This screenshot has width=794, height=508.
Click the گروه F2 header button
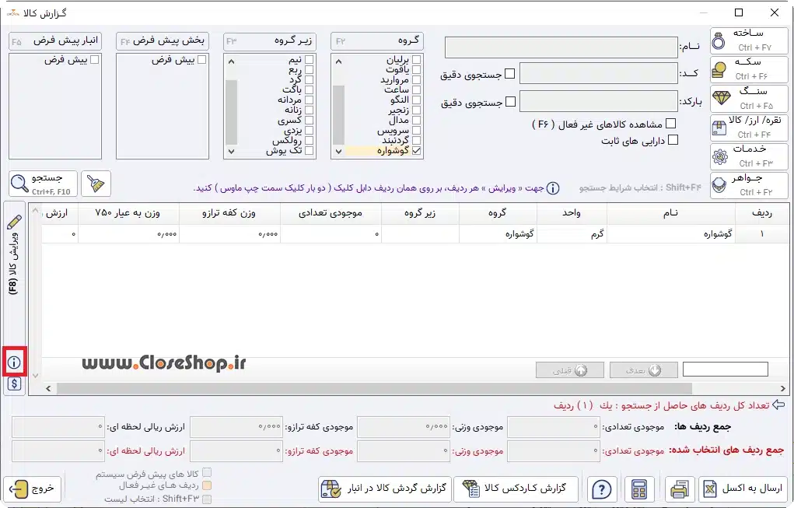pos(377,41)
